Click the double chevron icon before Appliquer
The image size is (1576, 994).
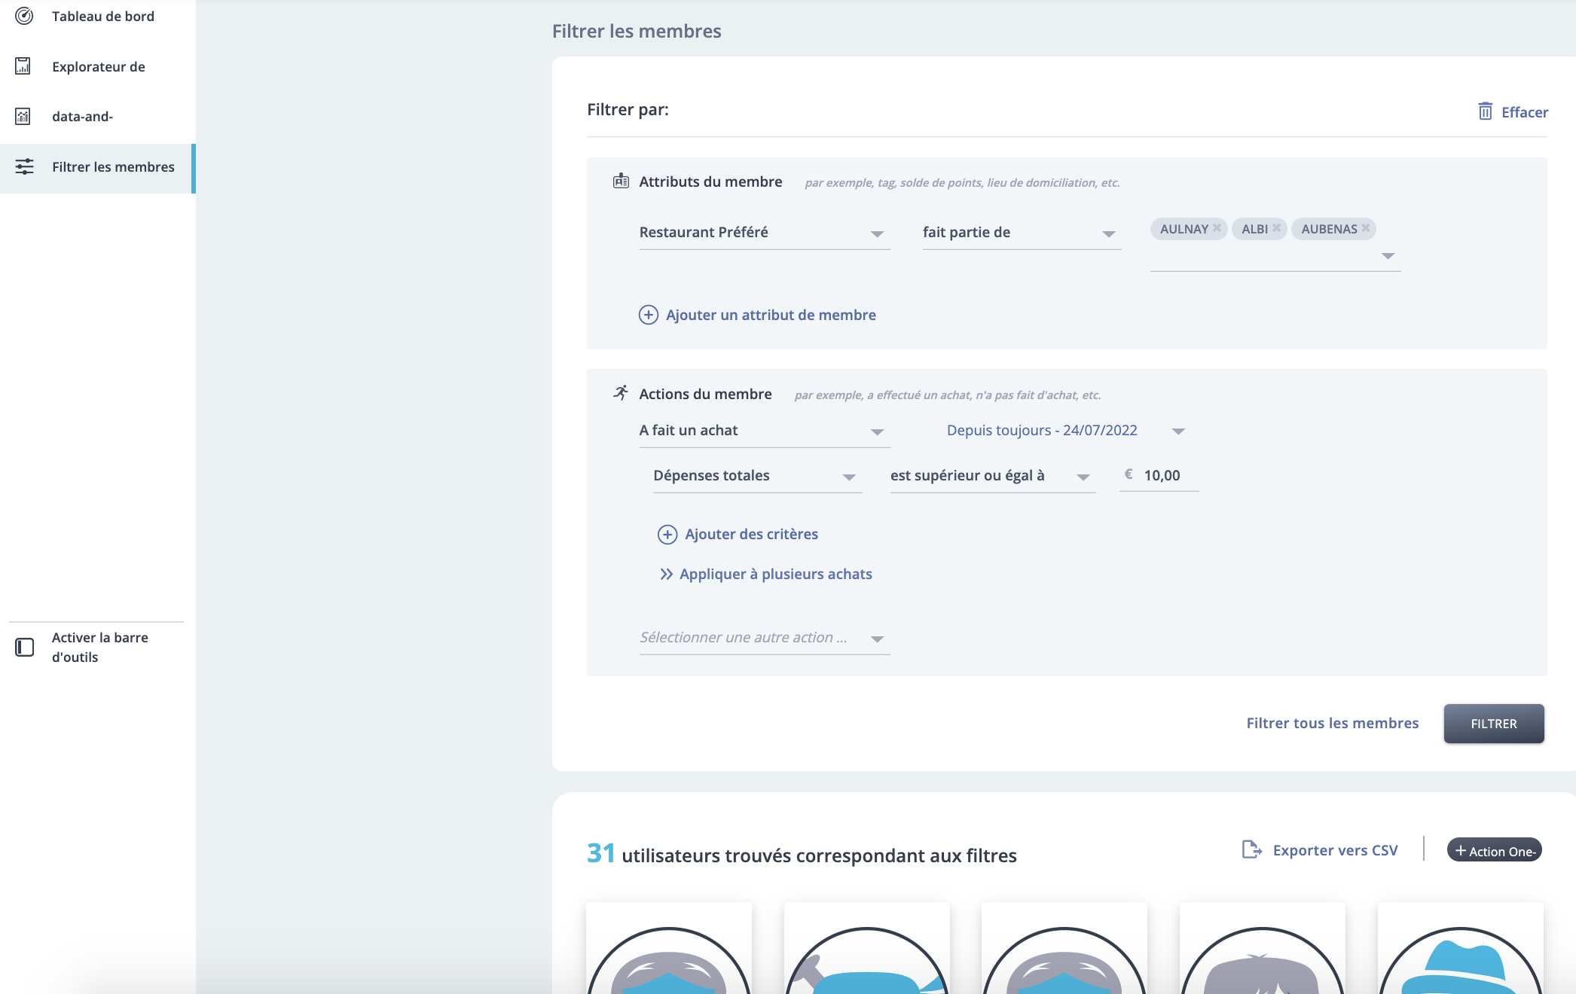click(666, 574)
